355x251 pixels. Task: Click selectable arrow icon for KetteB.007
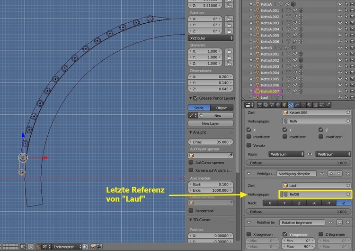point(346,91)
